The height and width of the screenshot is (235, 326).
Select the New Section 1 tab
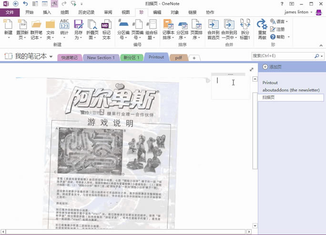coord(100,58)
